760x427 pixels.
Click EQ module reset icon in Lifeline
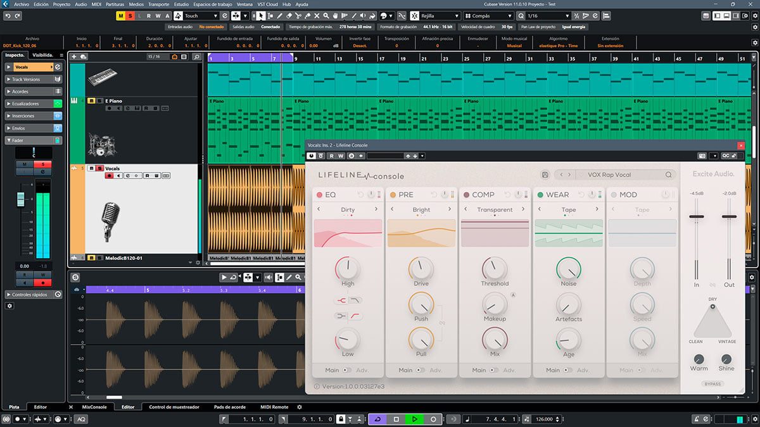click(362, 195)
